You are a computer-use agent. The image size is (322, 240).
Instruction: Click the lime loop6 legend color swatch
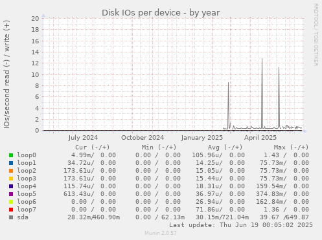tap(11, 202)
